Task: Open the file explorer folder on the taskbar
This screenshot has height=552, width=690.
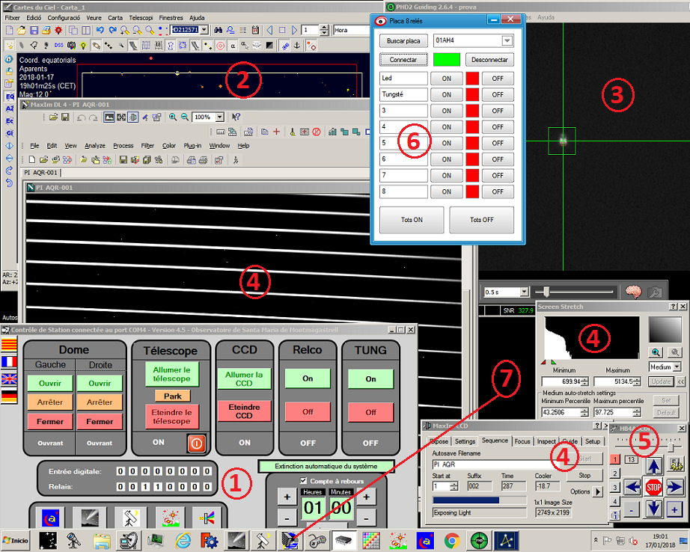Action: pyautogui.click(x=101, y=541)
